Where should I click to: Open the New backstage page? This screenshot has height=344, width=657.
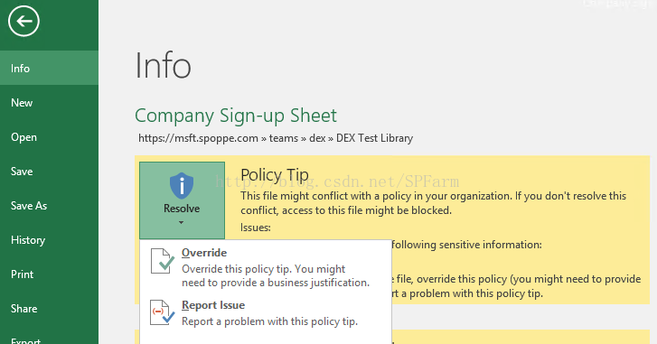click(x=49, y=103)
